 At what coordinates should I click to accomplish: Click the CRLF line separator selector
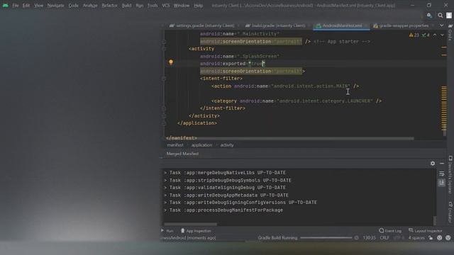tap(384, 238)
